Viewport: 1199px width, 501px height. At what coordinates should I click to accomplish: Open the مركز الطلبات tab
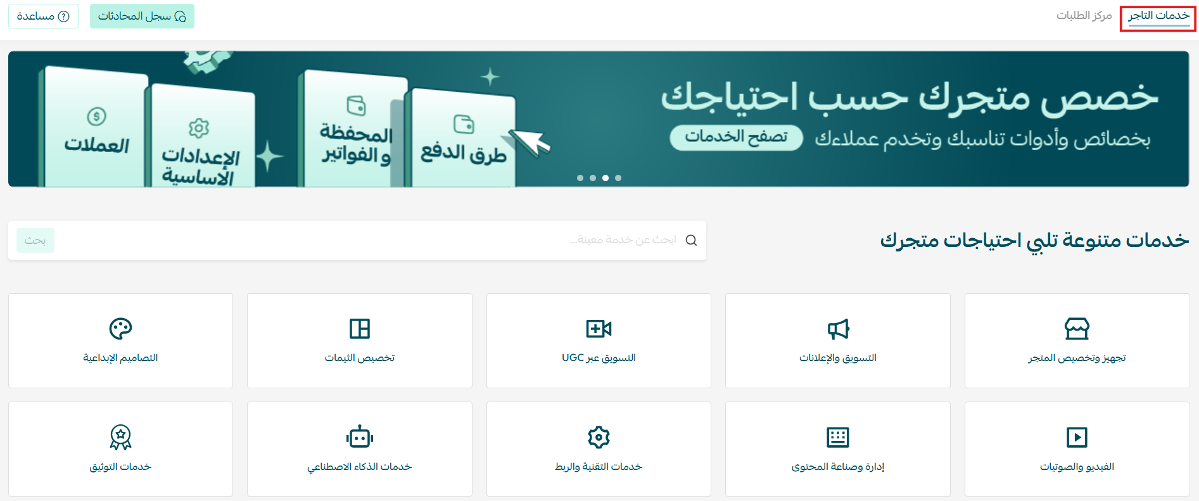click(1084, 16)
